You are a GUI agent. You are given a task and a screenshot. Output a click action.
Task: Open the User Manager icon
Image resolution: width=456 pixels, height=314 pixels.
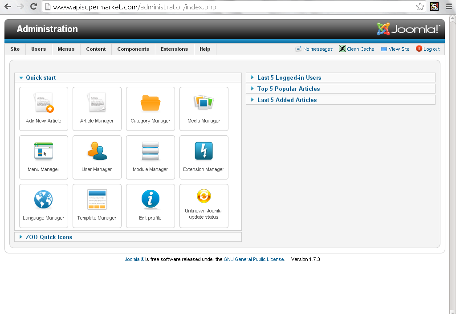coord(97,151)
